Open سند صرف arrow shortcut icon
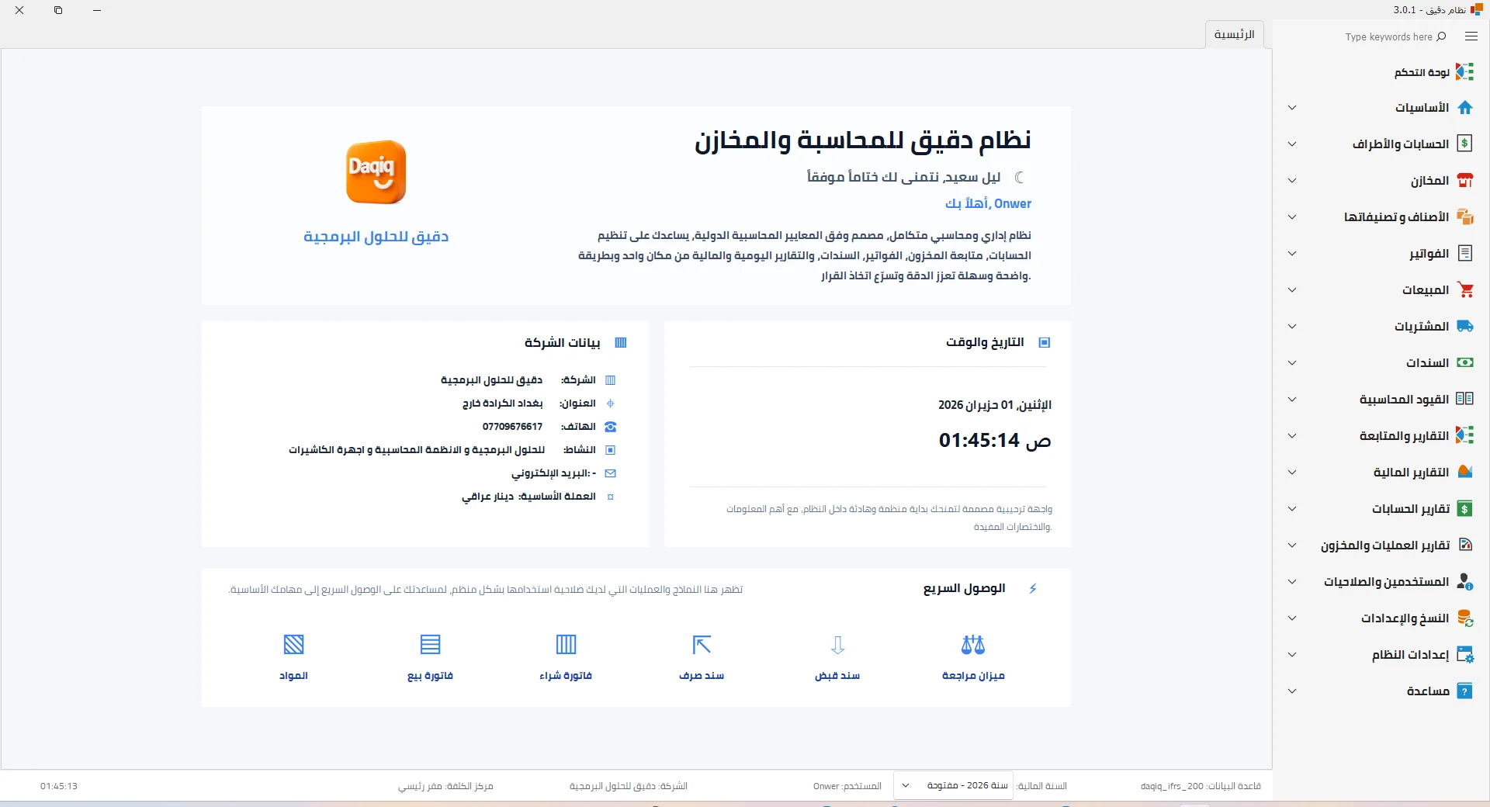The height and width of the screenshot is (807, 1490). tap(702, 644)
